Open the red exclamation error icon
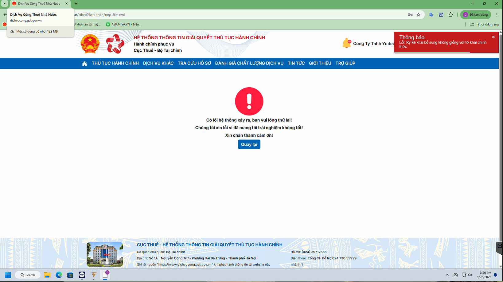Image resolution: width=503 pixels, height=282 pixels. point(249,101)
